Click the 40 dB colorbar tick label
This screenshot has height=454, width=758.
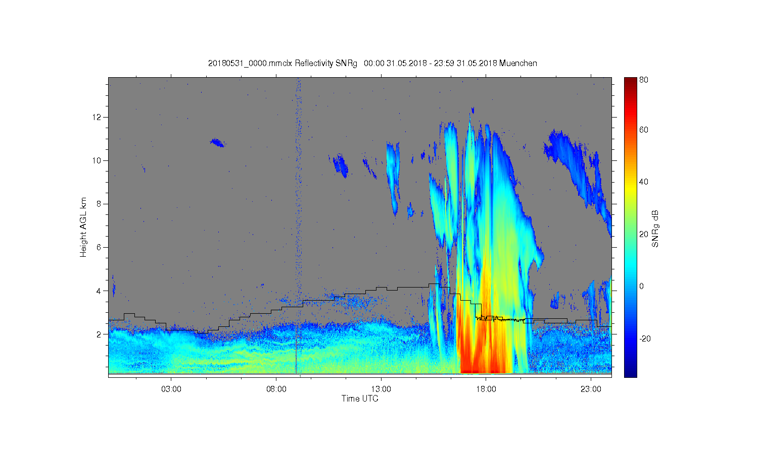pyautogui.click(x=644, y=182)
